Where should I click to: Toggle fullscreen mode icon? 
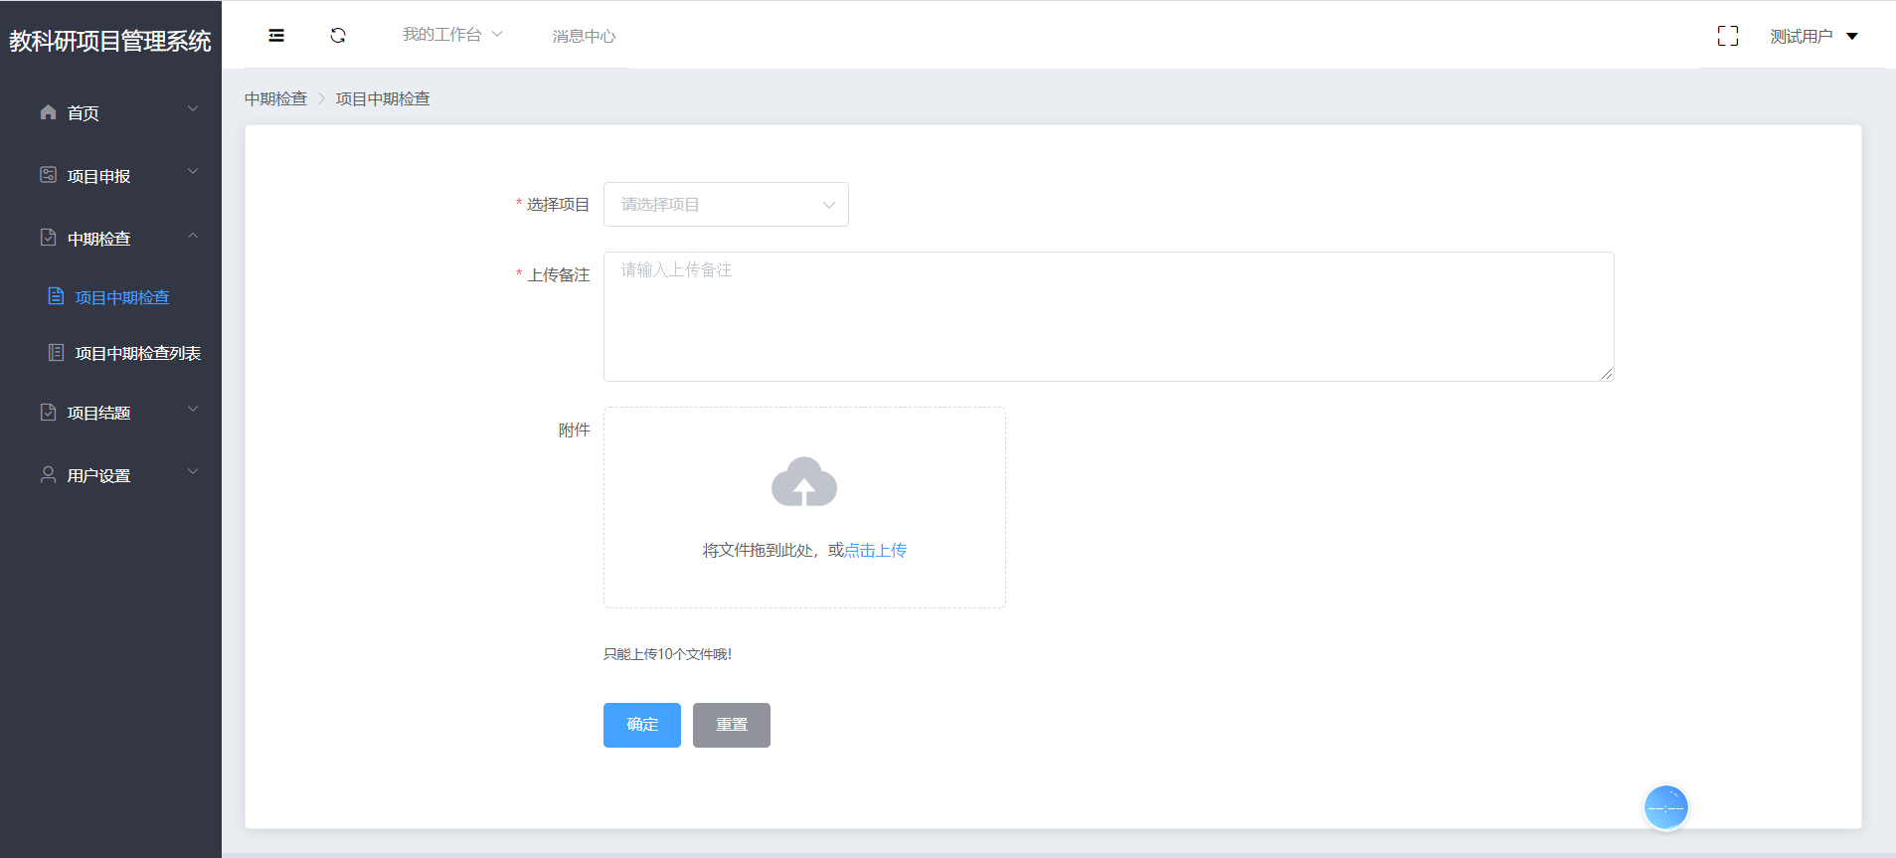pyautogui.click(x=1728, y=36)
